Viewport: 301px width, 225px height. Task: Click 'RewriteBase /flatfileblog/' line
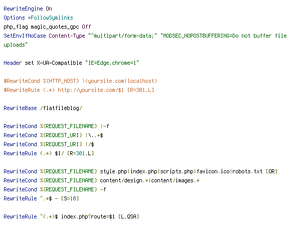point(43,108)
